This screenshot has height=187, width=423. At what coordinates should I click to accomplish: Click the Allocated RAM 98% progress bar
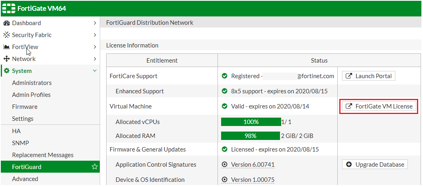coord(251,136)
